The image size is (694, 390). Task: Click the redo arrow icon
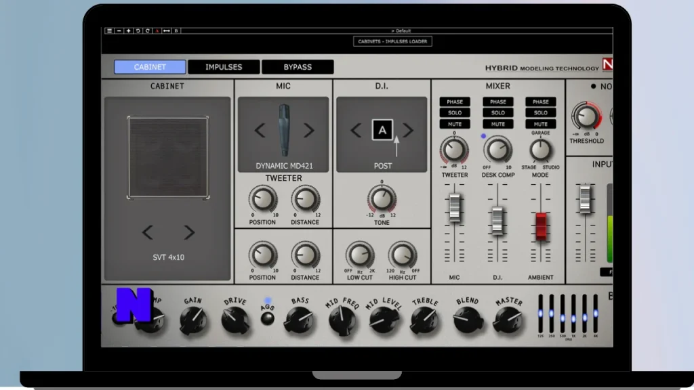click(147, 31)
